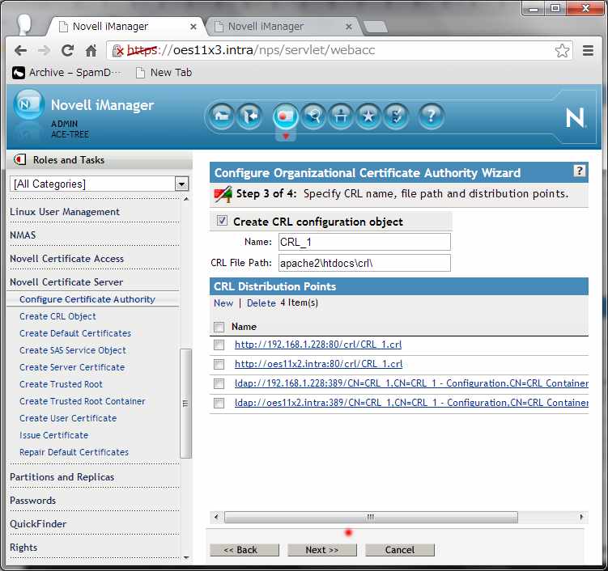Check the http://oes11x2.intra CRL row box

219,364
